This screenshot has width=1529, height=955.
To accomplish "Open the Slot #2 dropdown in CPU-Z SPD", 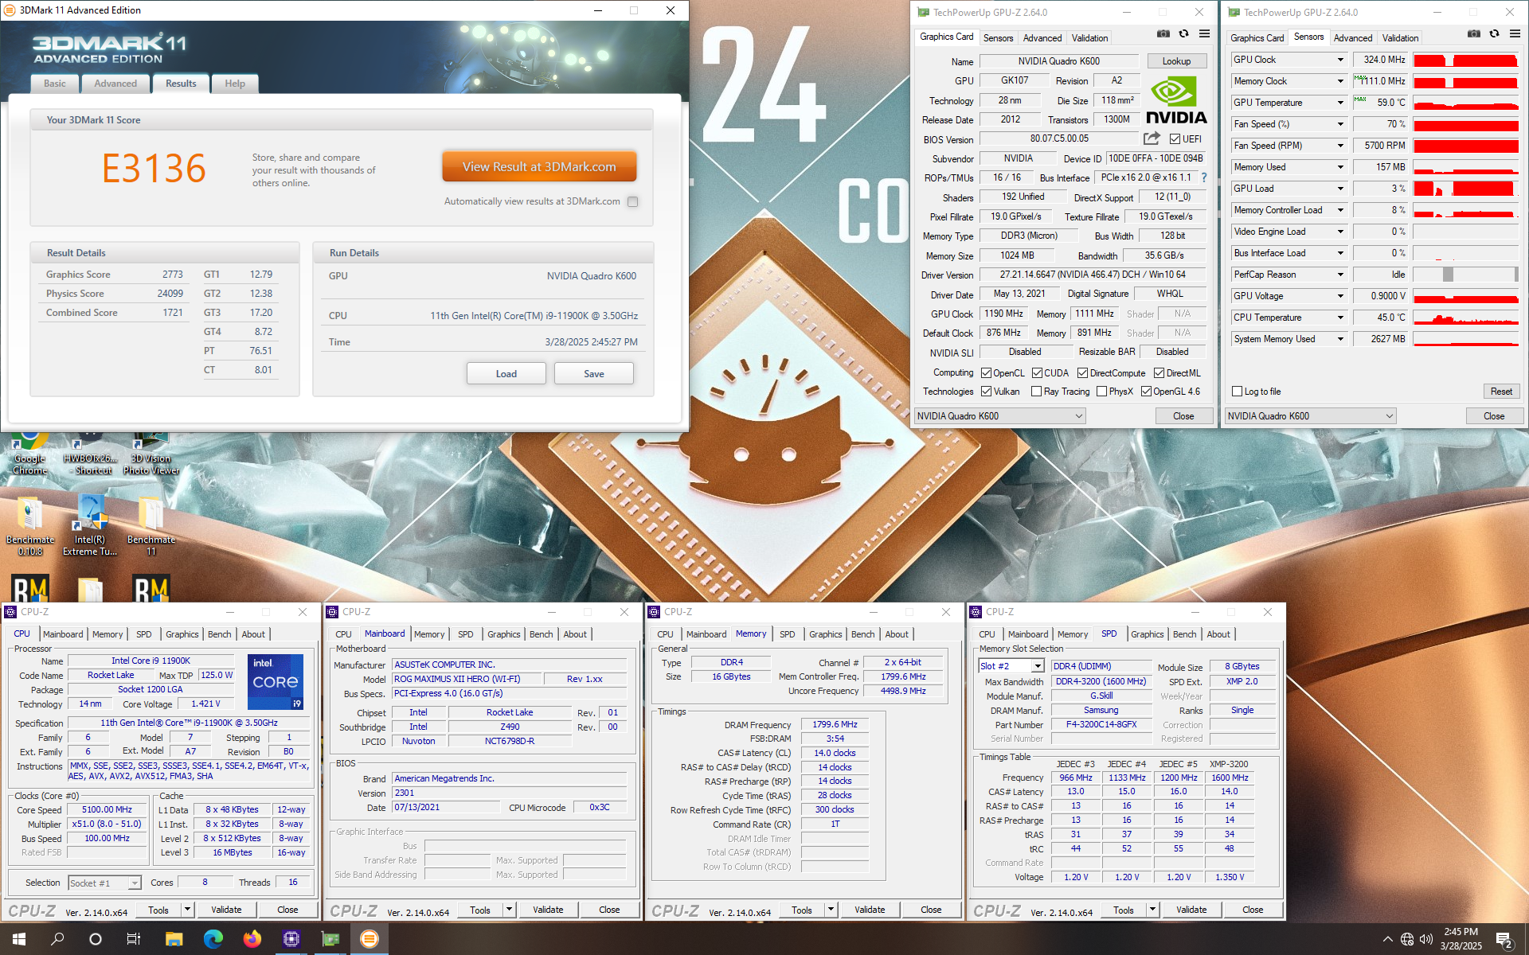I will [1011, 666].
